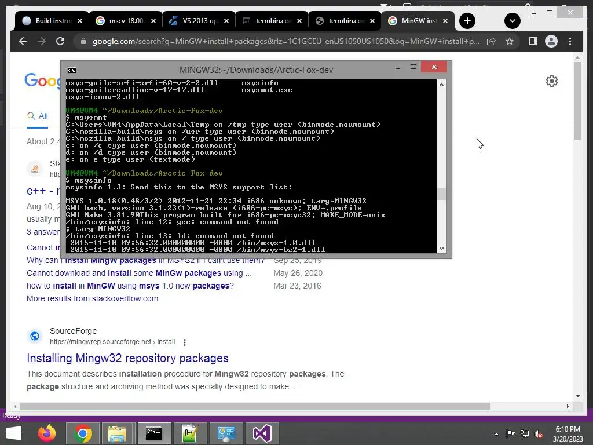Select the All search filter
This screenshot has width=593, height=445.
tap(37, 116)
